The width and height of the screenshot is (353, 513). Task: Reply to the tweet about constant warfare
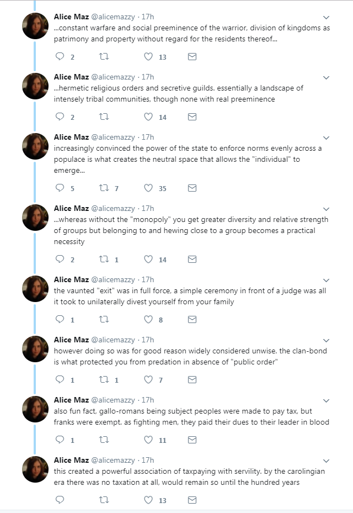[60, 57]
